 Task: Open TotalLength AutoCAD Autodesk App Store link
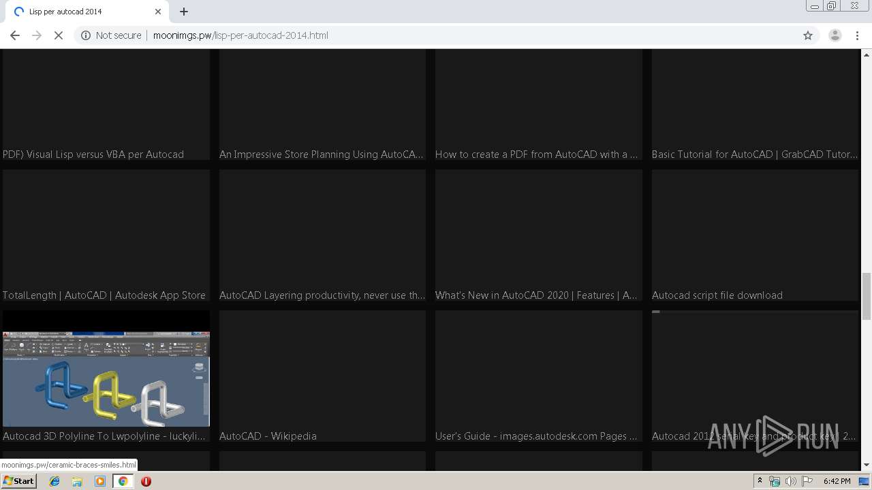[104, 295]
